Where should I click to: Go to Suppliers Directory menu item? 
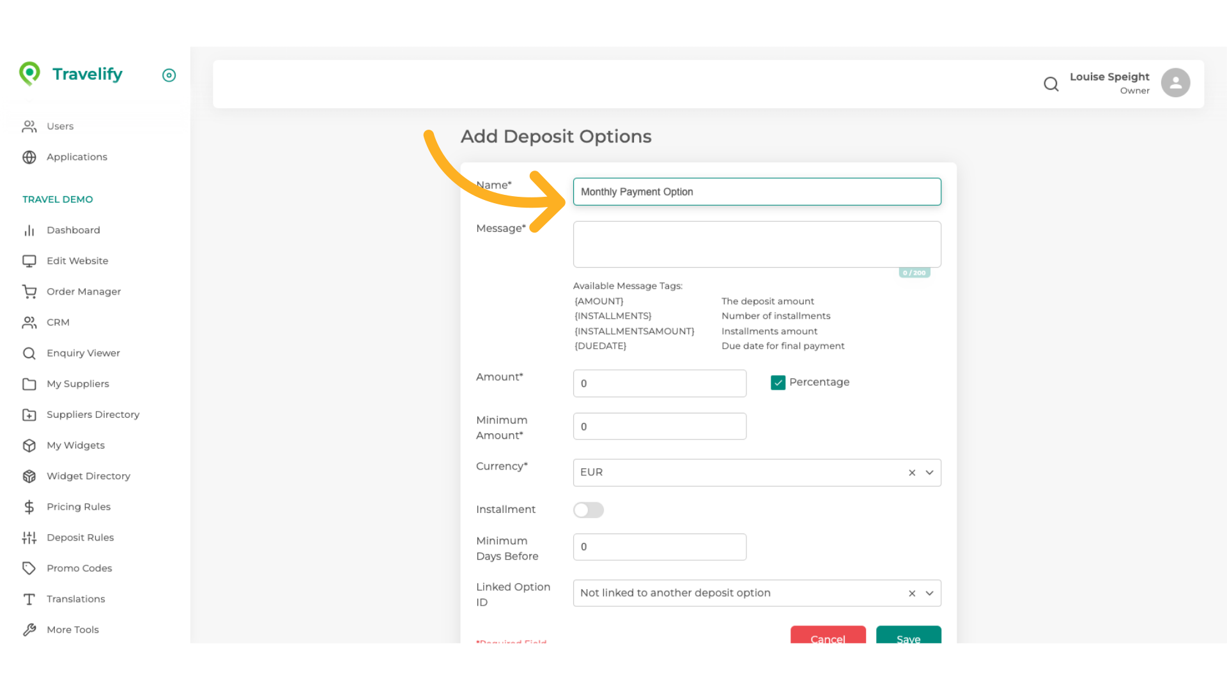(x=93, y=415)
